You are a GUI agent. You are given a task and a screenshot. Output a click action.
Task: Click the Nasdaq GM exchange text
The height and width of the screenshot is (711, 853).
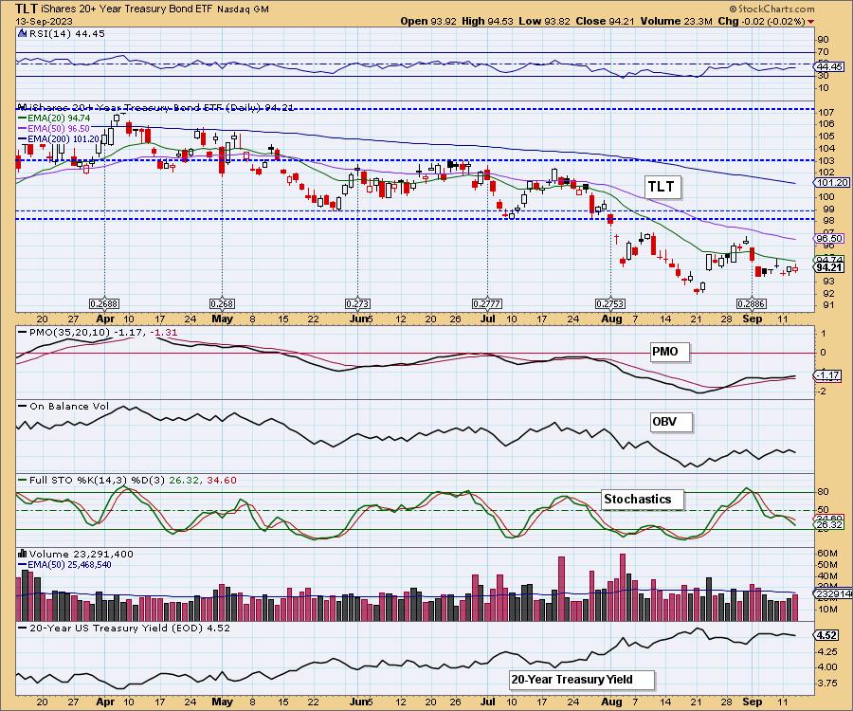243,9
